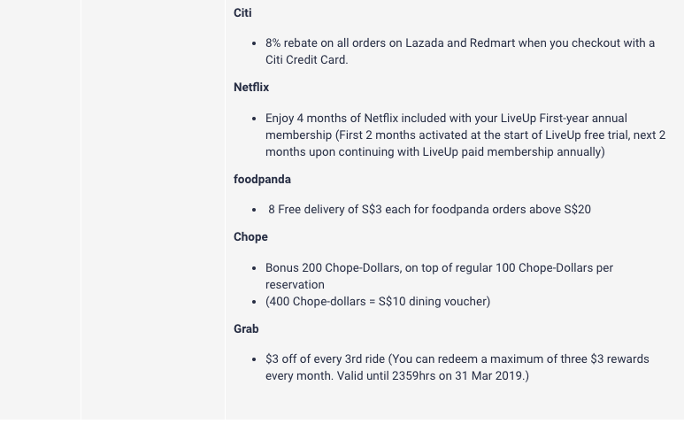The width and height of the screenshot is (684, 424).
Task: Click the '$3 off of every 3rd ride' line
Action: tap(457, 358)
